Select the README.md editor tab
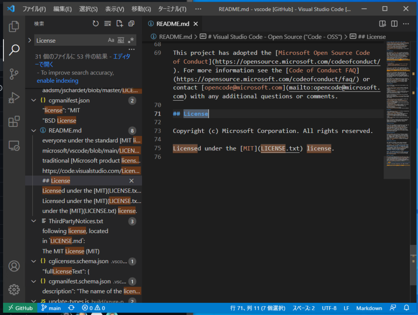Screen dimensions: 418x315 [x=174, y=25]
